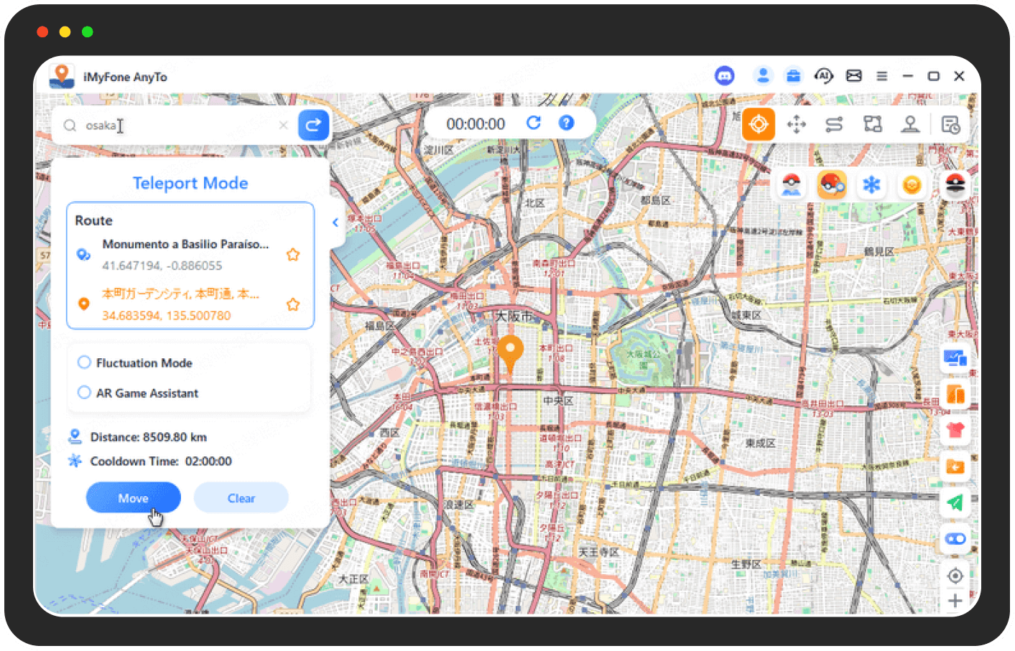Click the green paper plane icon
1015x651 pixels.
pos(955,502)
